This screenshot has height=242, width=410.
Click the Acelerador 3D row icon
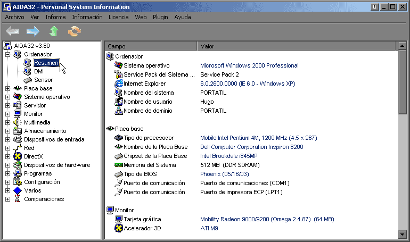[119, 228]
